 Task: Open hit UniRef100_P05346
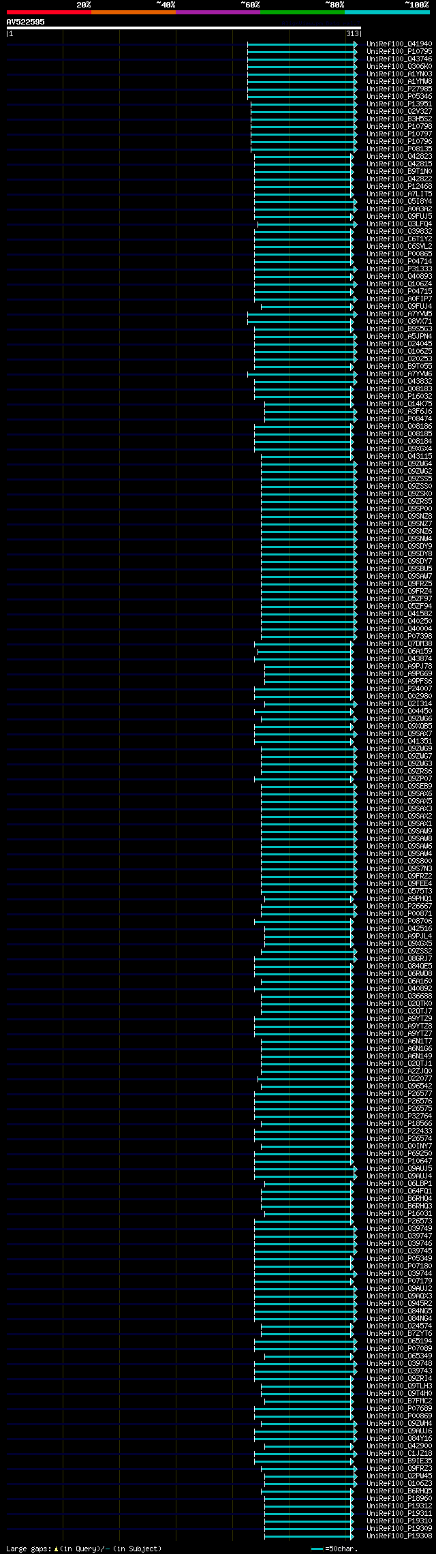tap(399, 96)
